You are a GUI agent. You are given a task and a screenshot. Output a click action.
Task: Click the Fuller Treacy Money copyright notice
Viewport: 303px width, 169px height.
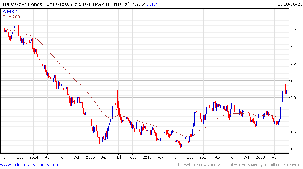tap(239, 165)
